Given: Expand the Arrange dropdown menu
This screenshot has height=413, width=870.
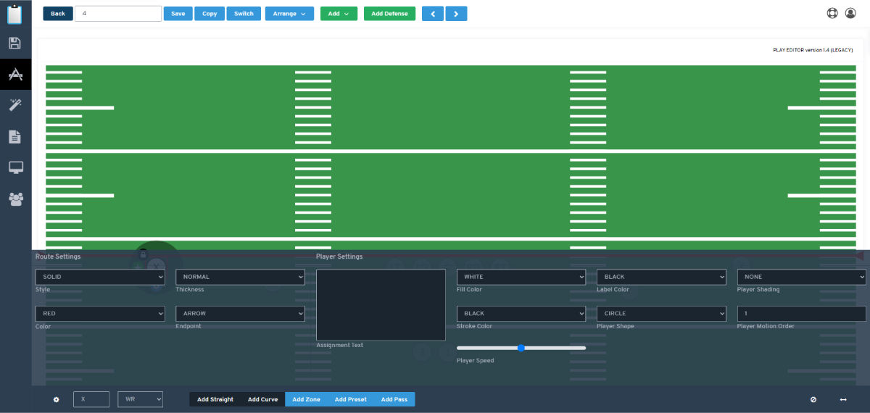Looking at the screenshot, I should 289,14.
